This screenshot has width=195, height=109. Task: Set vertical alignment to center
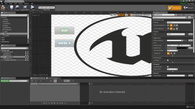click(x=171, y=29)
